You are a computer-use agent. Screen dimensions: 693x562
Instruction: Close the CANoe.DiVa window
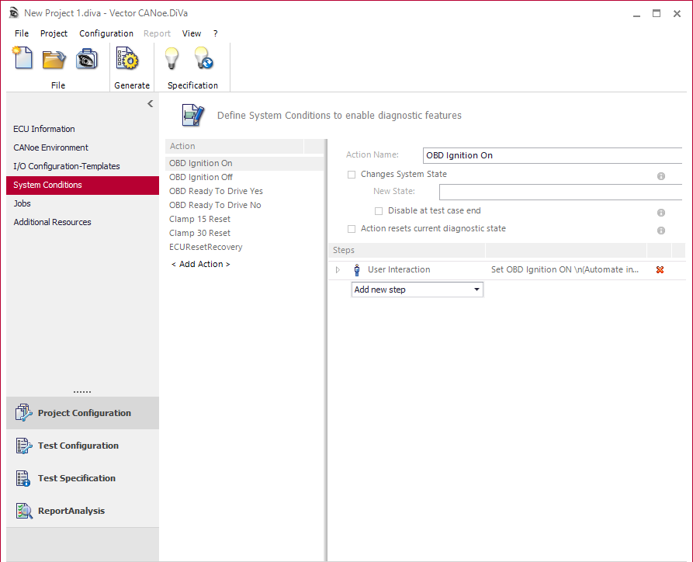[677, 14]
